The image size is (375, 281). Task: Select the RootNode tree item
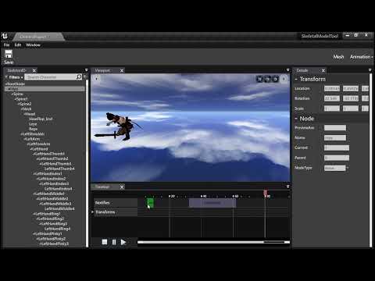point(16,84)
